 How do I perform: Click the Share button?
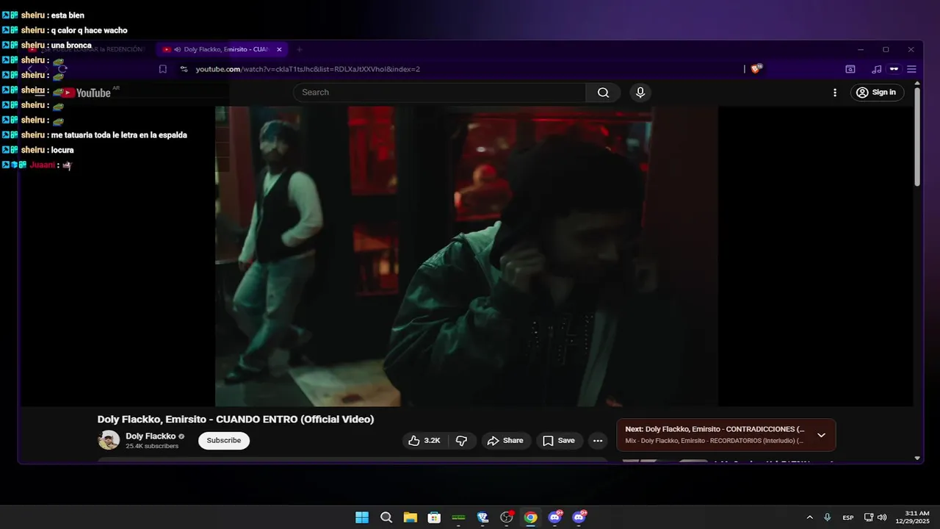coord(505,441)
